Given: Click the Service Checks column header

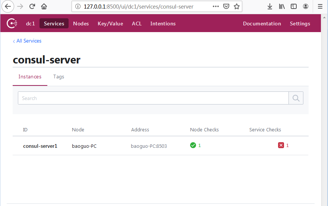Looking at the screenshot, I should pos(265,129).
